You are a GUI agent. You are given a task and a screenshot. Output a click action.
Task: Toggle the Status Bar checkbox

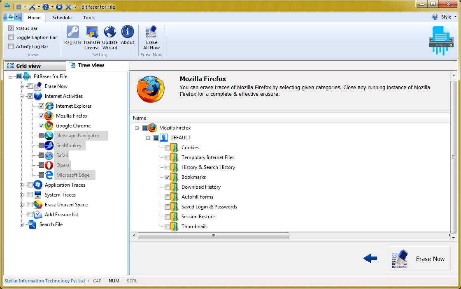coord(11,28)
